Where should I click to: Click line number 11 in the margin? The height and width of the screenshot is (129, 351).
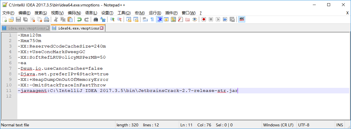click(x=9, y=91)
